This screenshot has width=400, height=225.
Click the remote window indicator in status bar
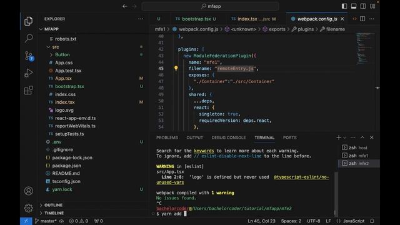coord(26,221)
